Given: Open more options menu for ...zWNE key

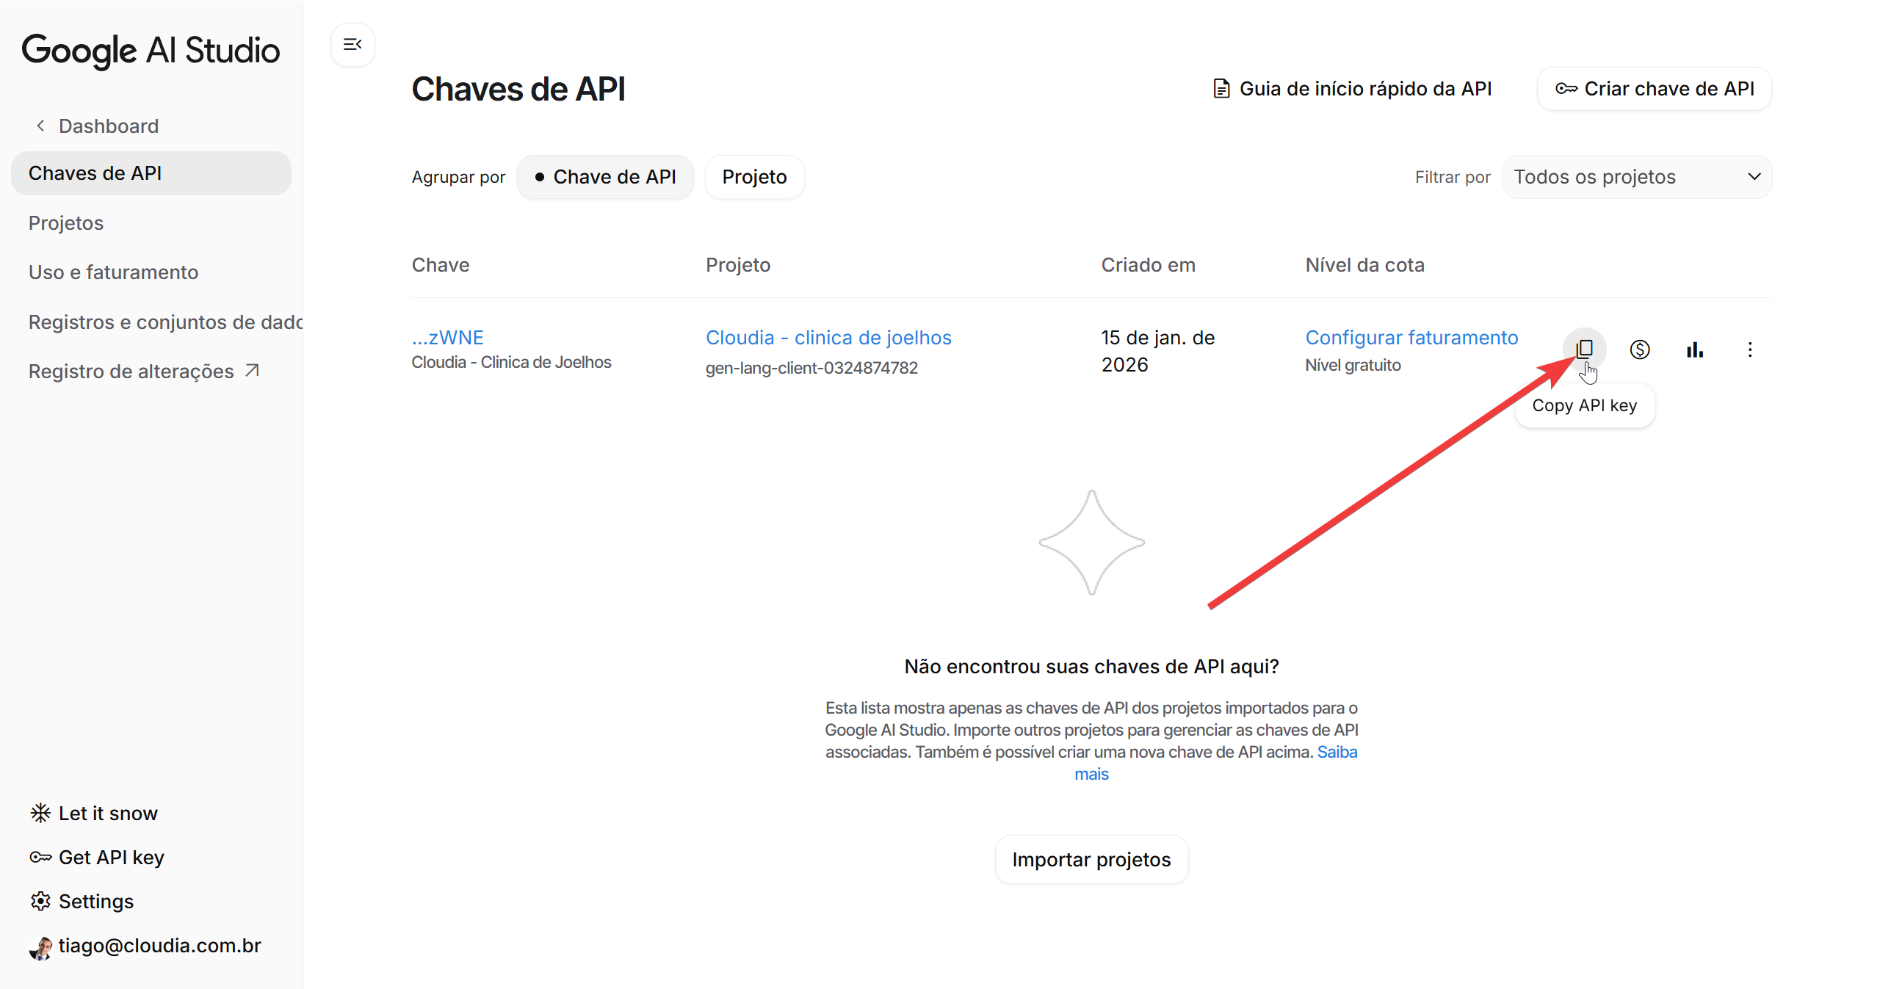Looking at the screenshot, I should click(x=1749, y=349).
